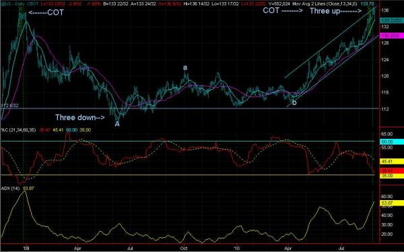Image resolution: width=404 pixels, height=252 pixels.
Task: Click the yellow 35.00 level tag
Action: 392,176
